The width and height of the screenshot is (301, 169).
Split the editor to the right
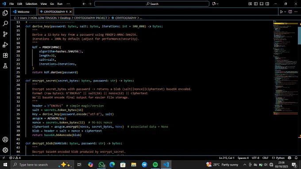[290, 12]
